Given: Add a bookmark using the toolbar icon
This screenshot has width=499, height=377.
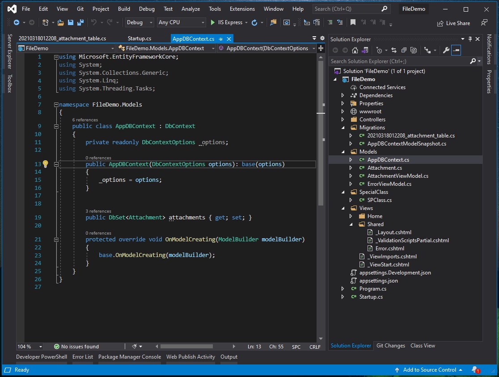Looking at the screenshot, I should [x=353, y=22].
